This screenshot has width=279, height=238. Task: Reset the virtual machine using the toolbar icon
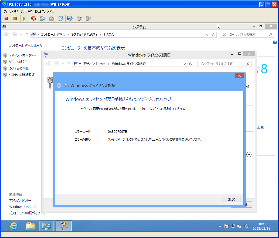coord(33,19)
